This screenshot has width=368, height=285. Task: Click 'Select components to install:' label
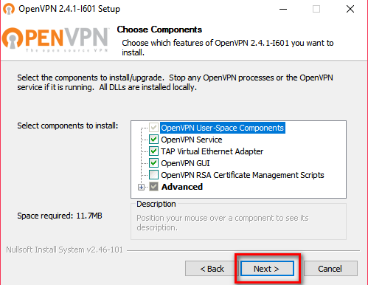point(68,126)
